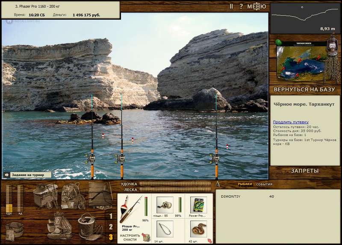
Task: Click the arrow icon beside Задание на турнир
Action: pyautogui.click(x=6, y=175)
